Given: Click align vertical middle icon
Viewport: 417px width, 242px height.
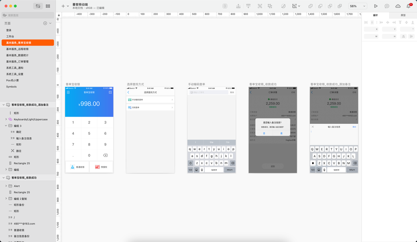Looking at the screenshot, I should click(407, 23).
